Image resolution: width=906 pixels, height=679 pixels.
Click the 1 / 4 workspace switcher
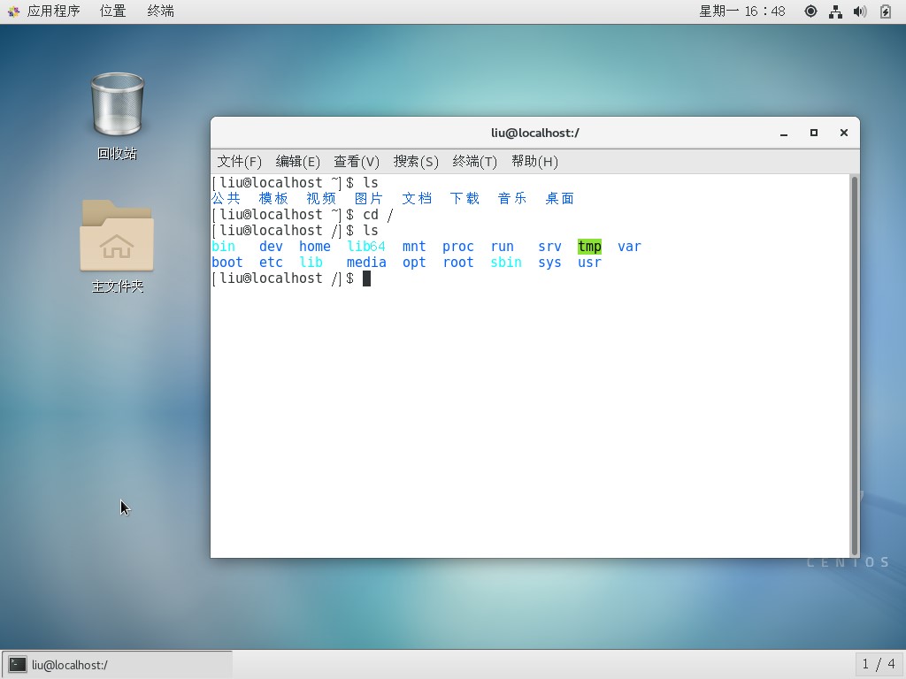[879, 664]
